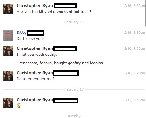Open Kitty's name link

coord(21,33)
